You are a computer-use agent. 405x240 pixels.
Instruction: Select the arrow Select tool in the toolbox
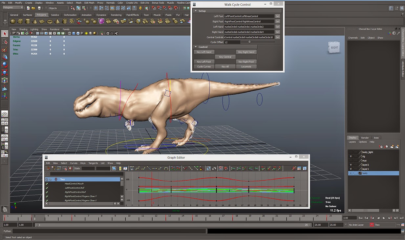5,34
